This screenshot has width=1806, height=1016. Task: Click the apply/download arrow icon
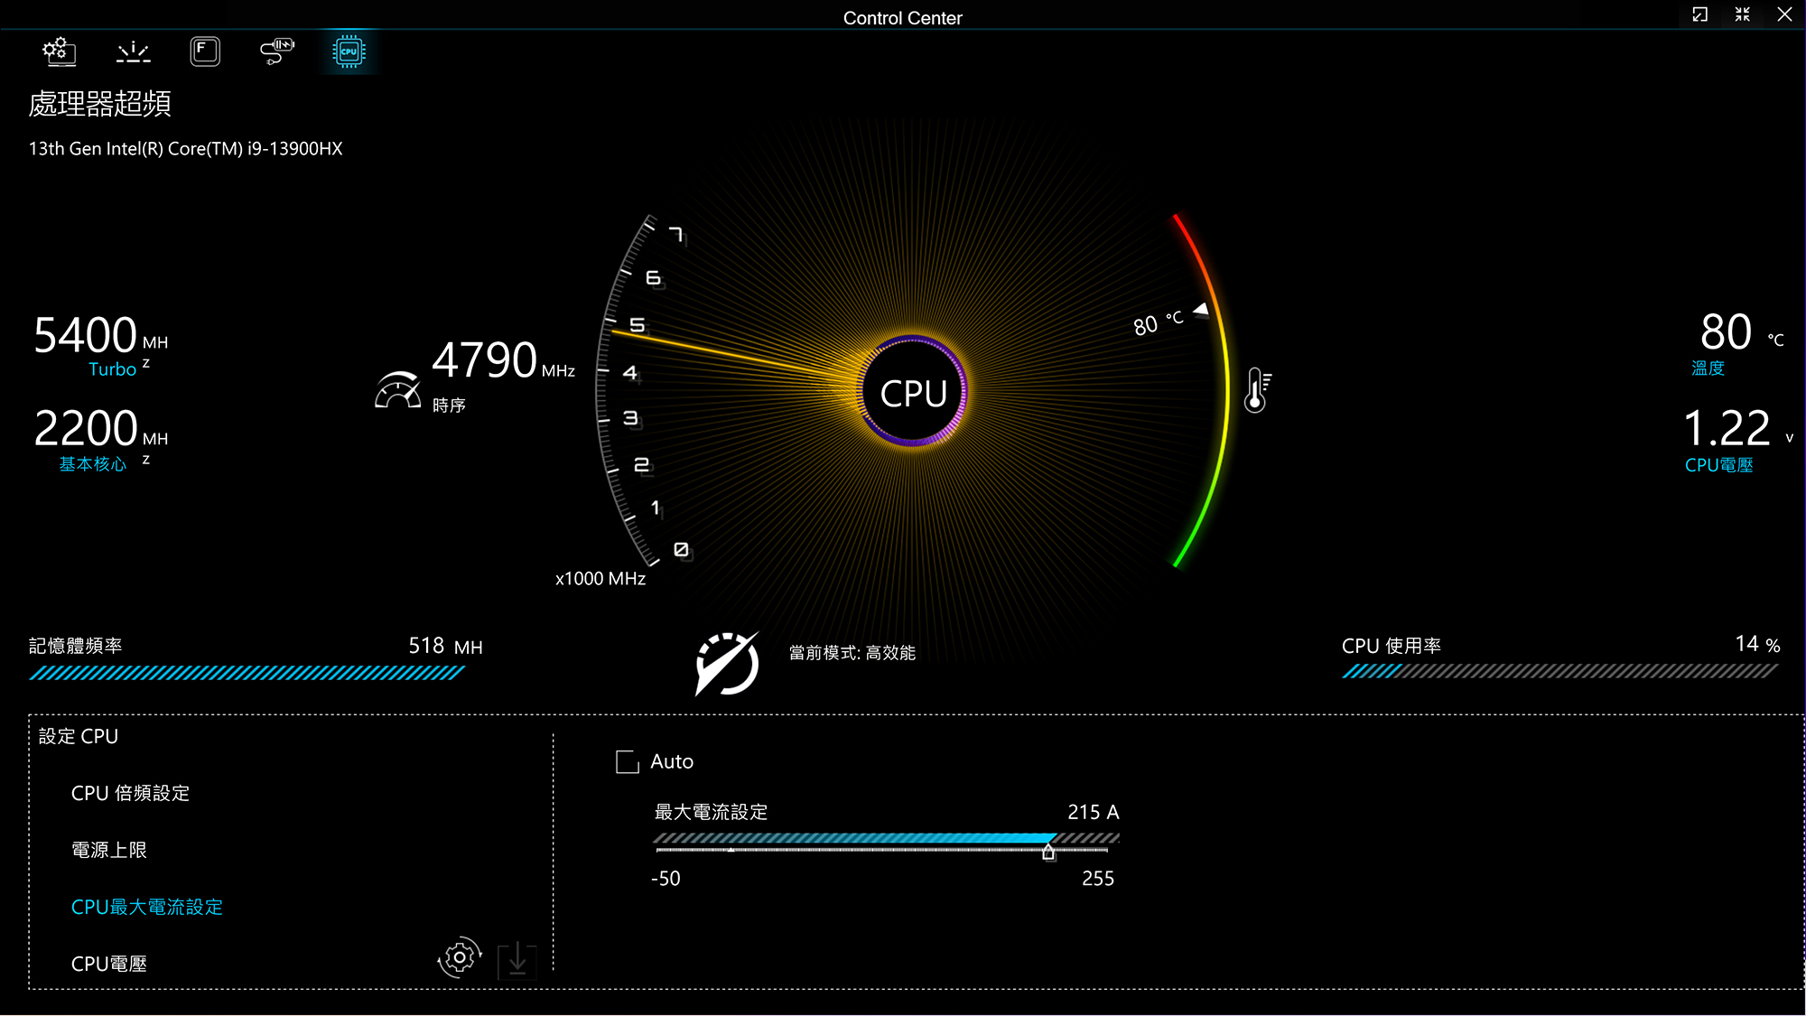pos(517,960)
